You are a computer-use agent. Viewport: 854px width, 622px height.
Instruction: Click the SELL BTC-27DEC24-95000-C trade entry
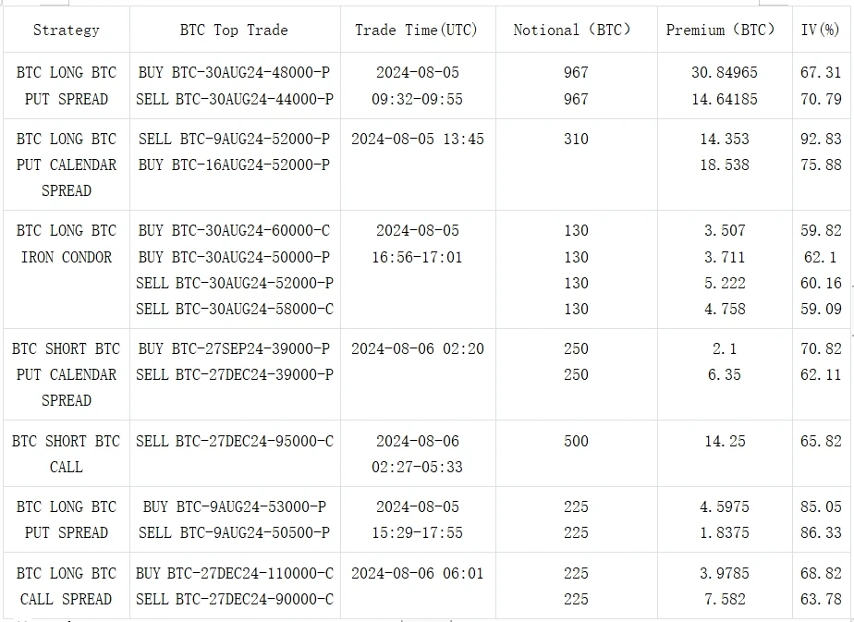click(235, 441)
